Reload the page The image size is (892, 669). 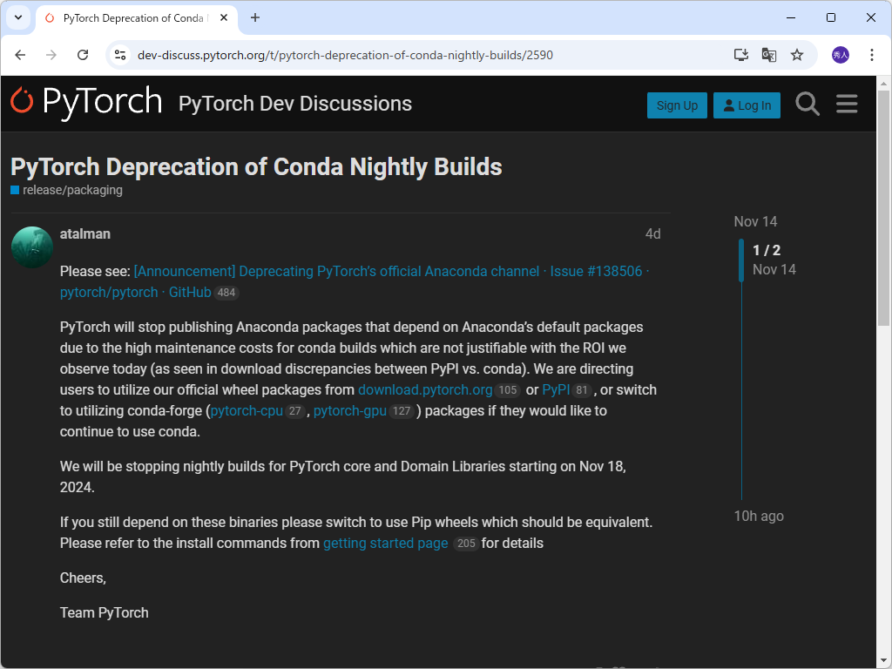pos(83,55)
